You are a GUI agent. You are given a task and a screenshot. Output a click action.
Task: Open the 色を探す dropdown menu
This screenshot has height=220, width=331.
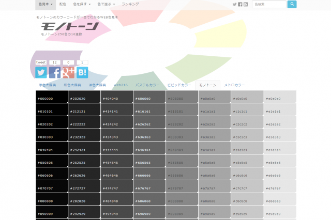pyautogui.click(x=83, y=4)
